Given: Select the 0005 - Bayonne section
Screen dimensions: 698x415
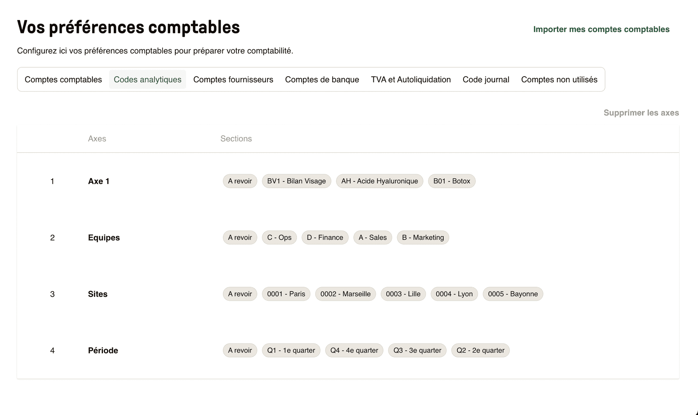Looking at the screenshot, I should point(513,294).
